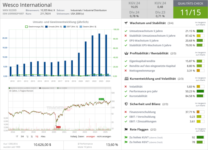
Task: Click the Umsatzwachstum 5 Jahre comparison bar
Action: [x=200, y=31]
